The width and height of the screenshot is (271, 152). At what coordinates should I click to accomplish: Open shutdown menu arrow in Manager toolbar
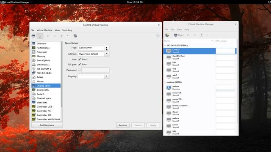[207, 35]
